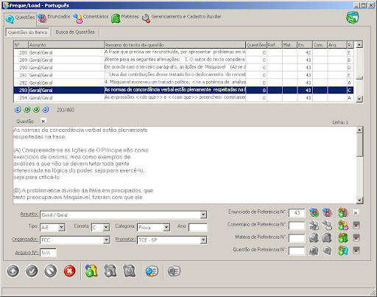Click the gray cancel circle button
Viewport: 377px width, 297px height.
coord(51,271)
